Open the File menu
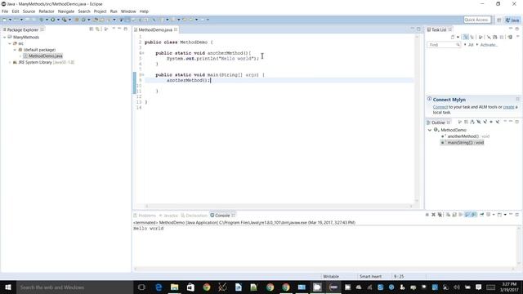This screenshot has width=523, height=294. tap(5, 11)
